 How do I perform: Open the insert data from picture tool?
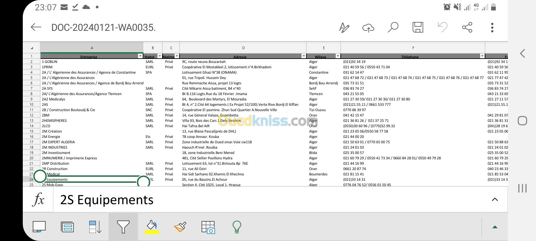click(208, 227)
